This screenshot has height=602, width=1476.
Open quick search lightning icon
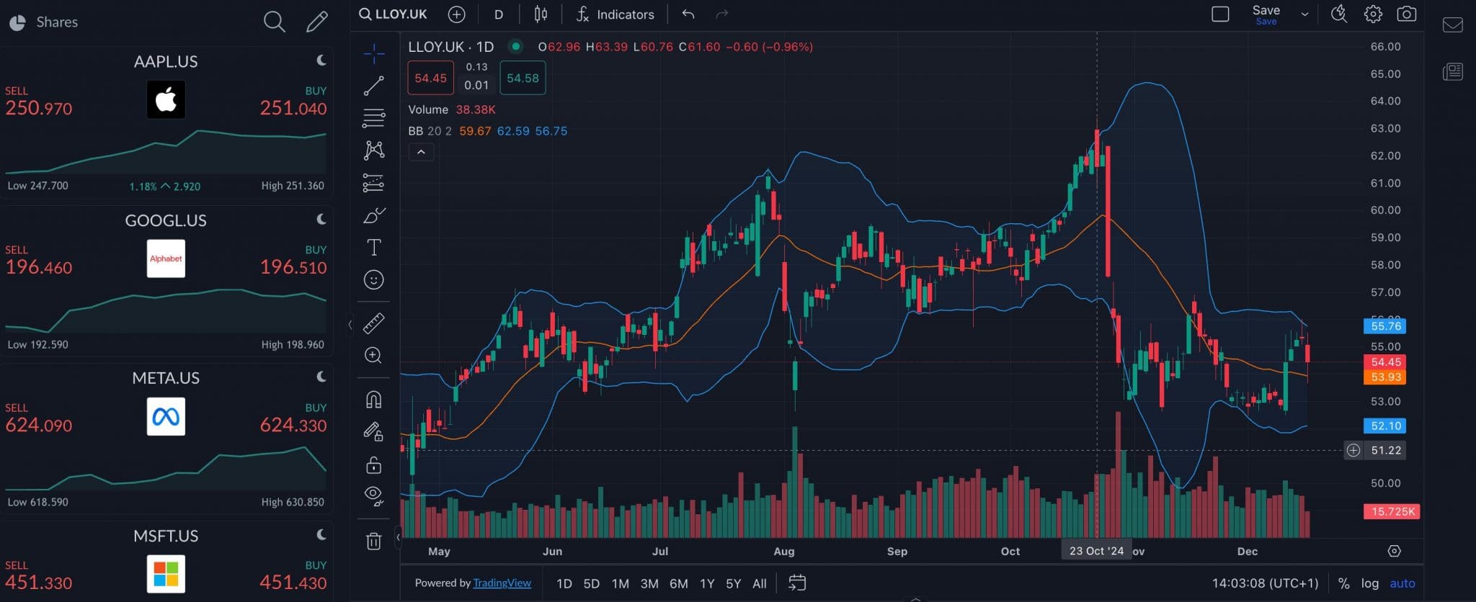(x=1338, y=14)
